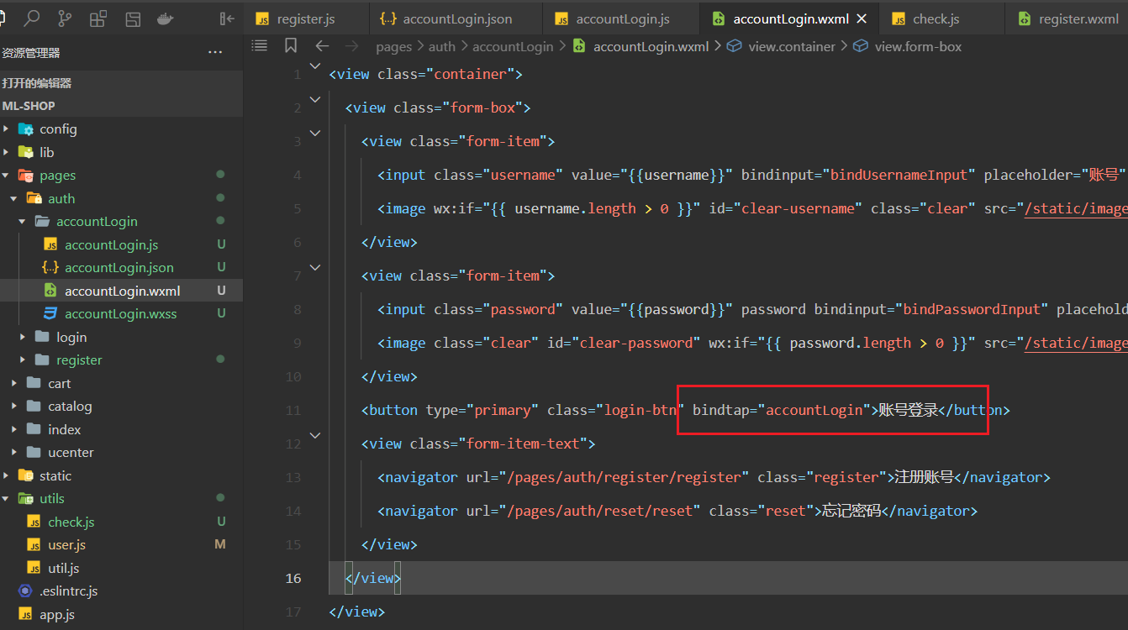Click the accountLogin.wxml breadcrumb
Image resolution: width=1128 pixels, height=630 pixels.
[651, 47]
